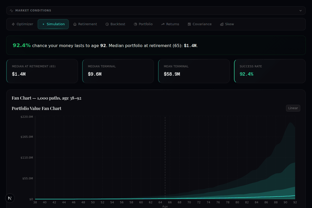The image size is (312, 208).
Task: Select the Optimizer lightning bolt icon
Action: pyautogui.click(x=13, y=24)
